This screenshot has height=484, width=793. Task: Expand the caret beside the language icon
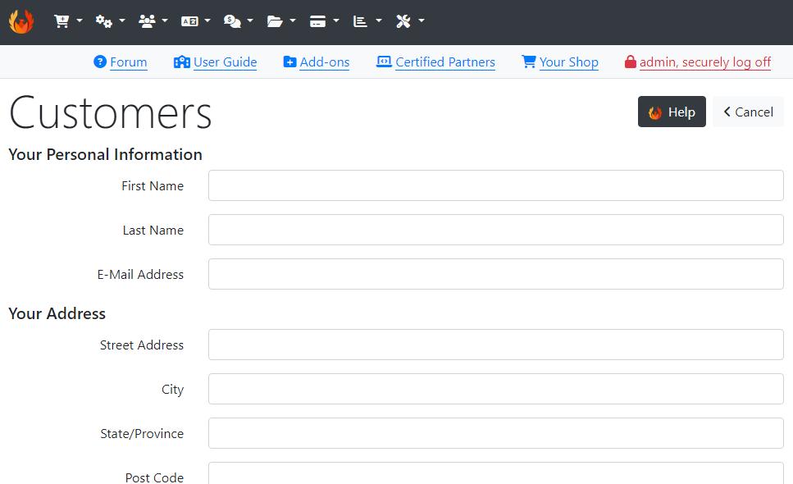point(207,21)
